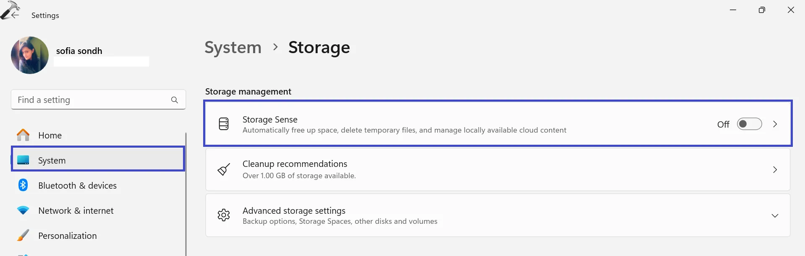Viewport: 805px width, 256px height.
Task: Click the Home house icon in sidebar
Action: click(23, 135)
